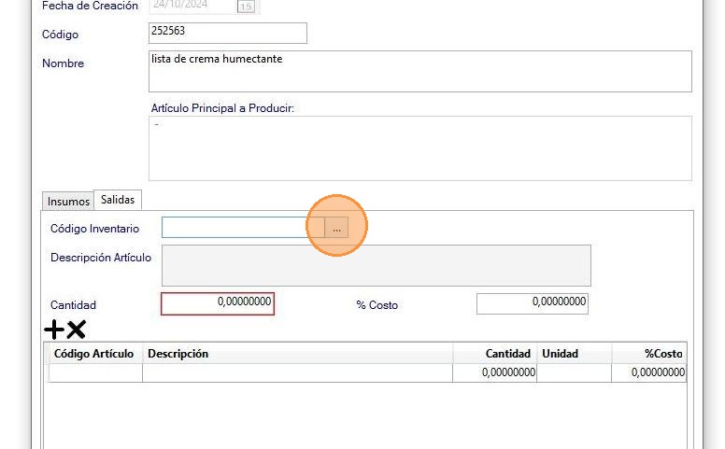Open the Código Inventario browse button
Image resolution: width=725 pixels, height=449 pixels.
pos(336,228)
